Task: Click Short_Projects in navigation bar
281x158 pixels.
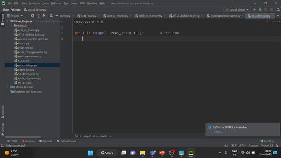Action: [x=11, y=10]
